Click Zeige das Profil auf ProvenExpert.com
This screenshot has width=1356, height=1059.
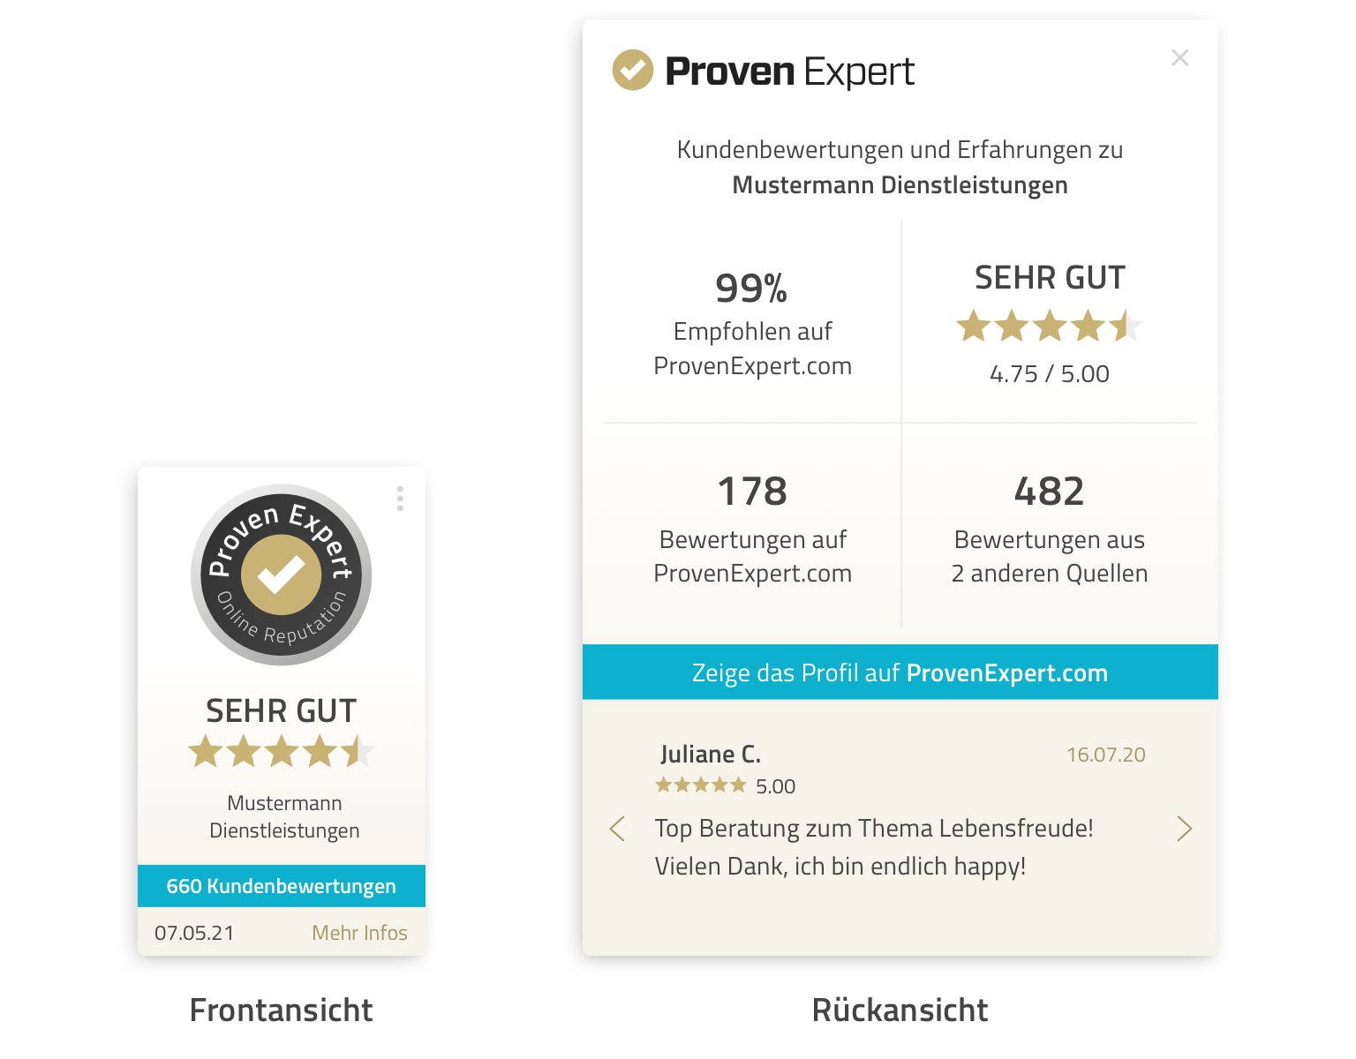pos(900,672)
